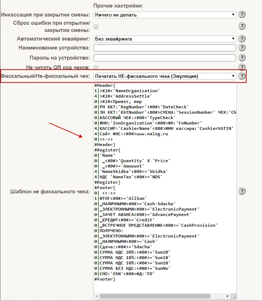Open help for Пароль на устройство
This screenshot has width=262, height=301.
(242, 58)
